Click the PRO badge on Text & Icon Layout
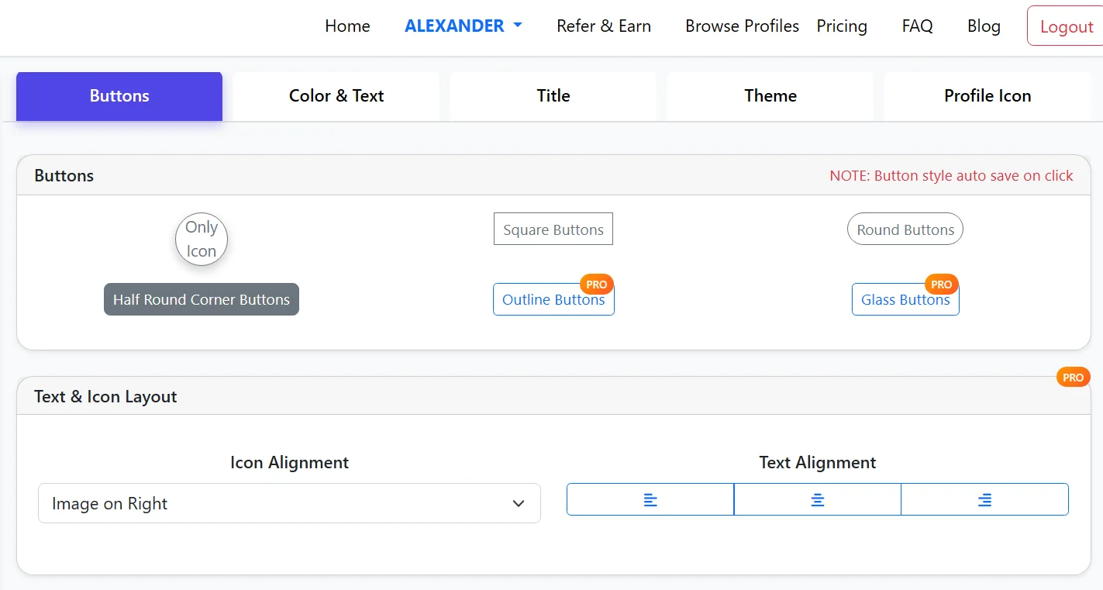Screen dimensions: 1103x590 pos(1073,377)
